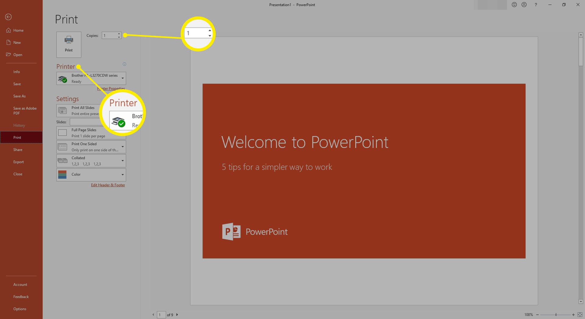Click the collated pages icon

[63, 161]
